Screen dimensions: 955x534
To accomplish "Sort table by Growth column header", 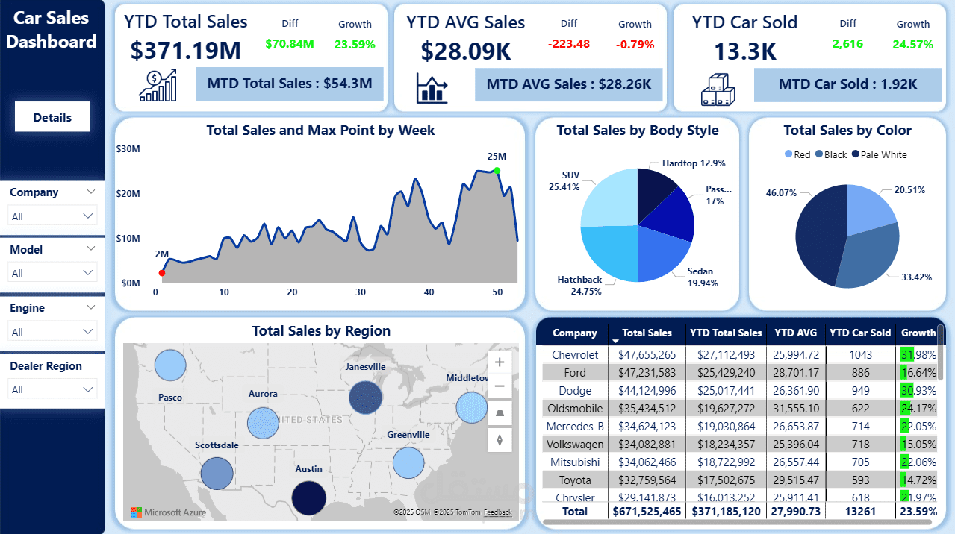I will [918, 333].
